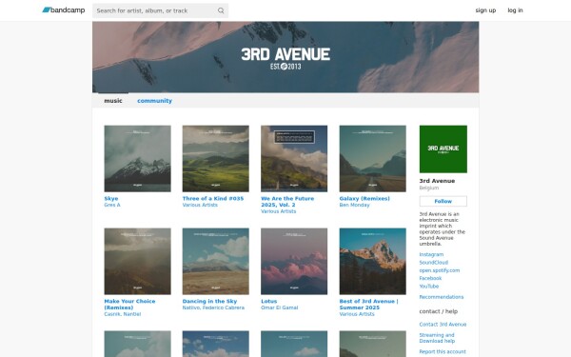Click the search magnifier icon
The width and height of the screenshot is (571, 357).
coord(221,10)
